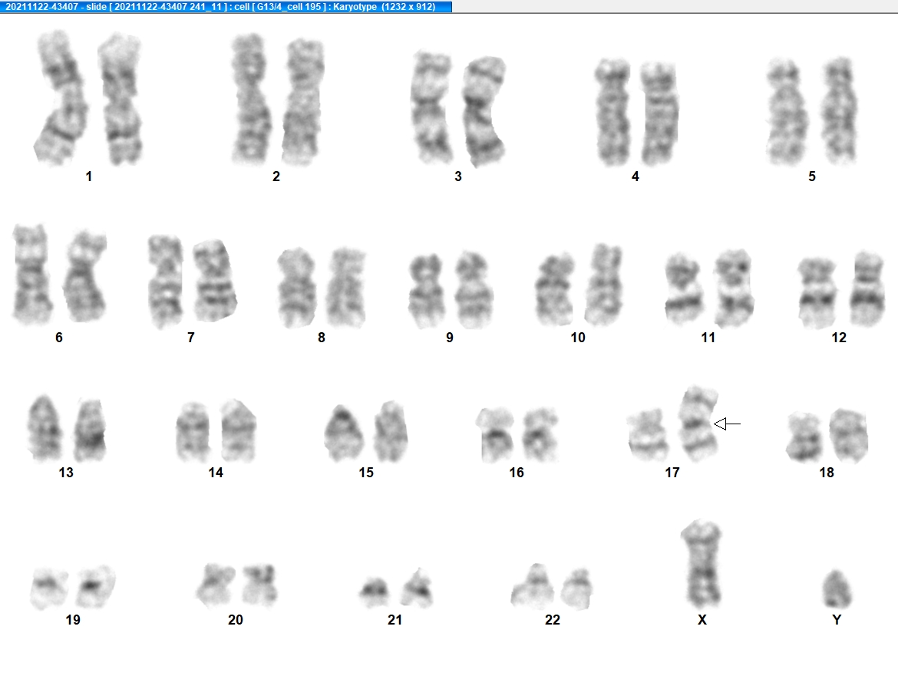The width and height of the screenshot is (898, 689).
Task: Click the label "5" under chromosome pair
Action: click(x=811, y=176)
